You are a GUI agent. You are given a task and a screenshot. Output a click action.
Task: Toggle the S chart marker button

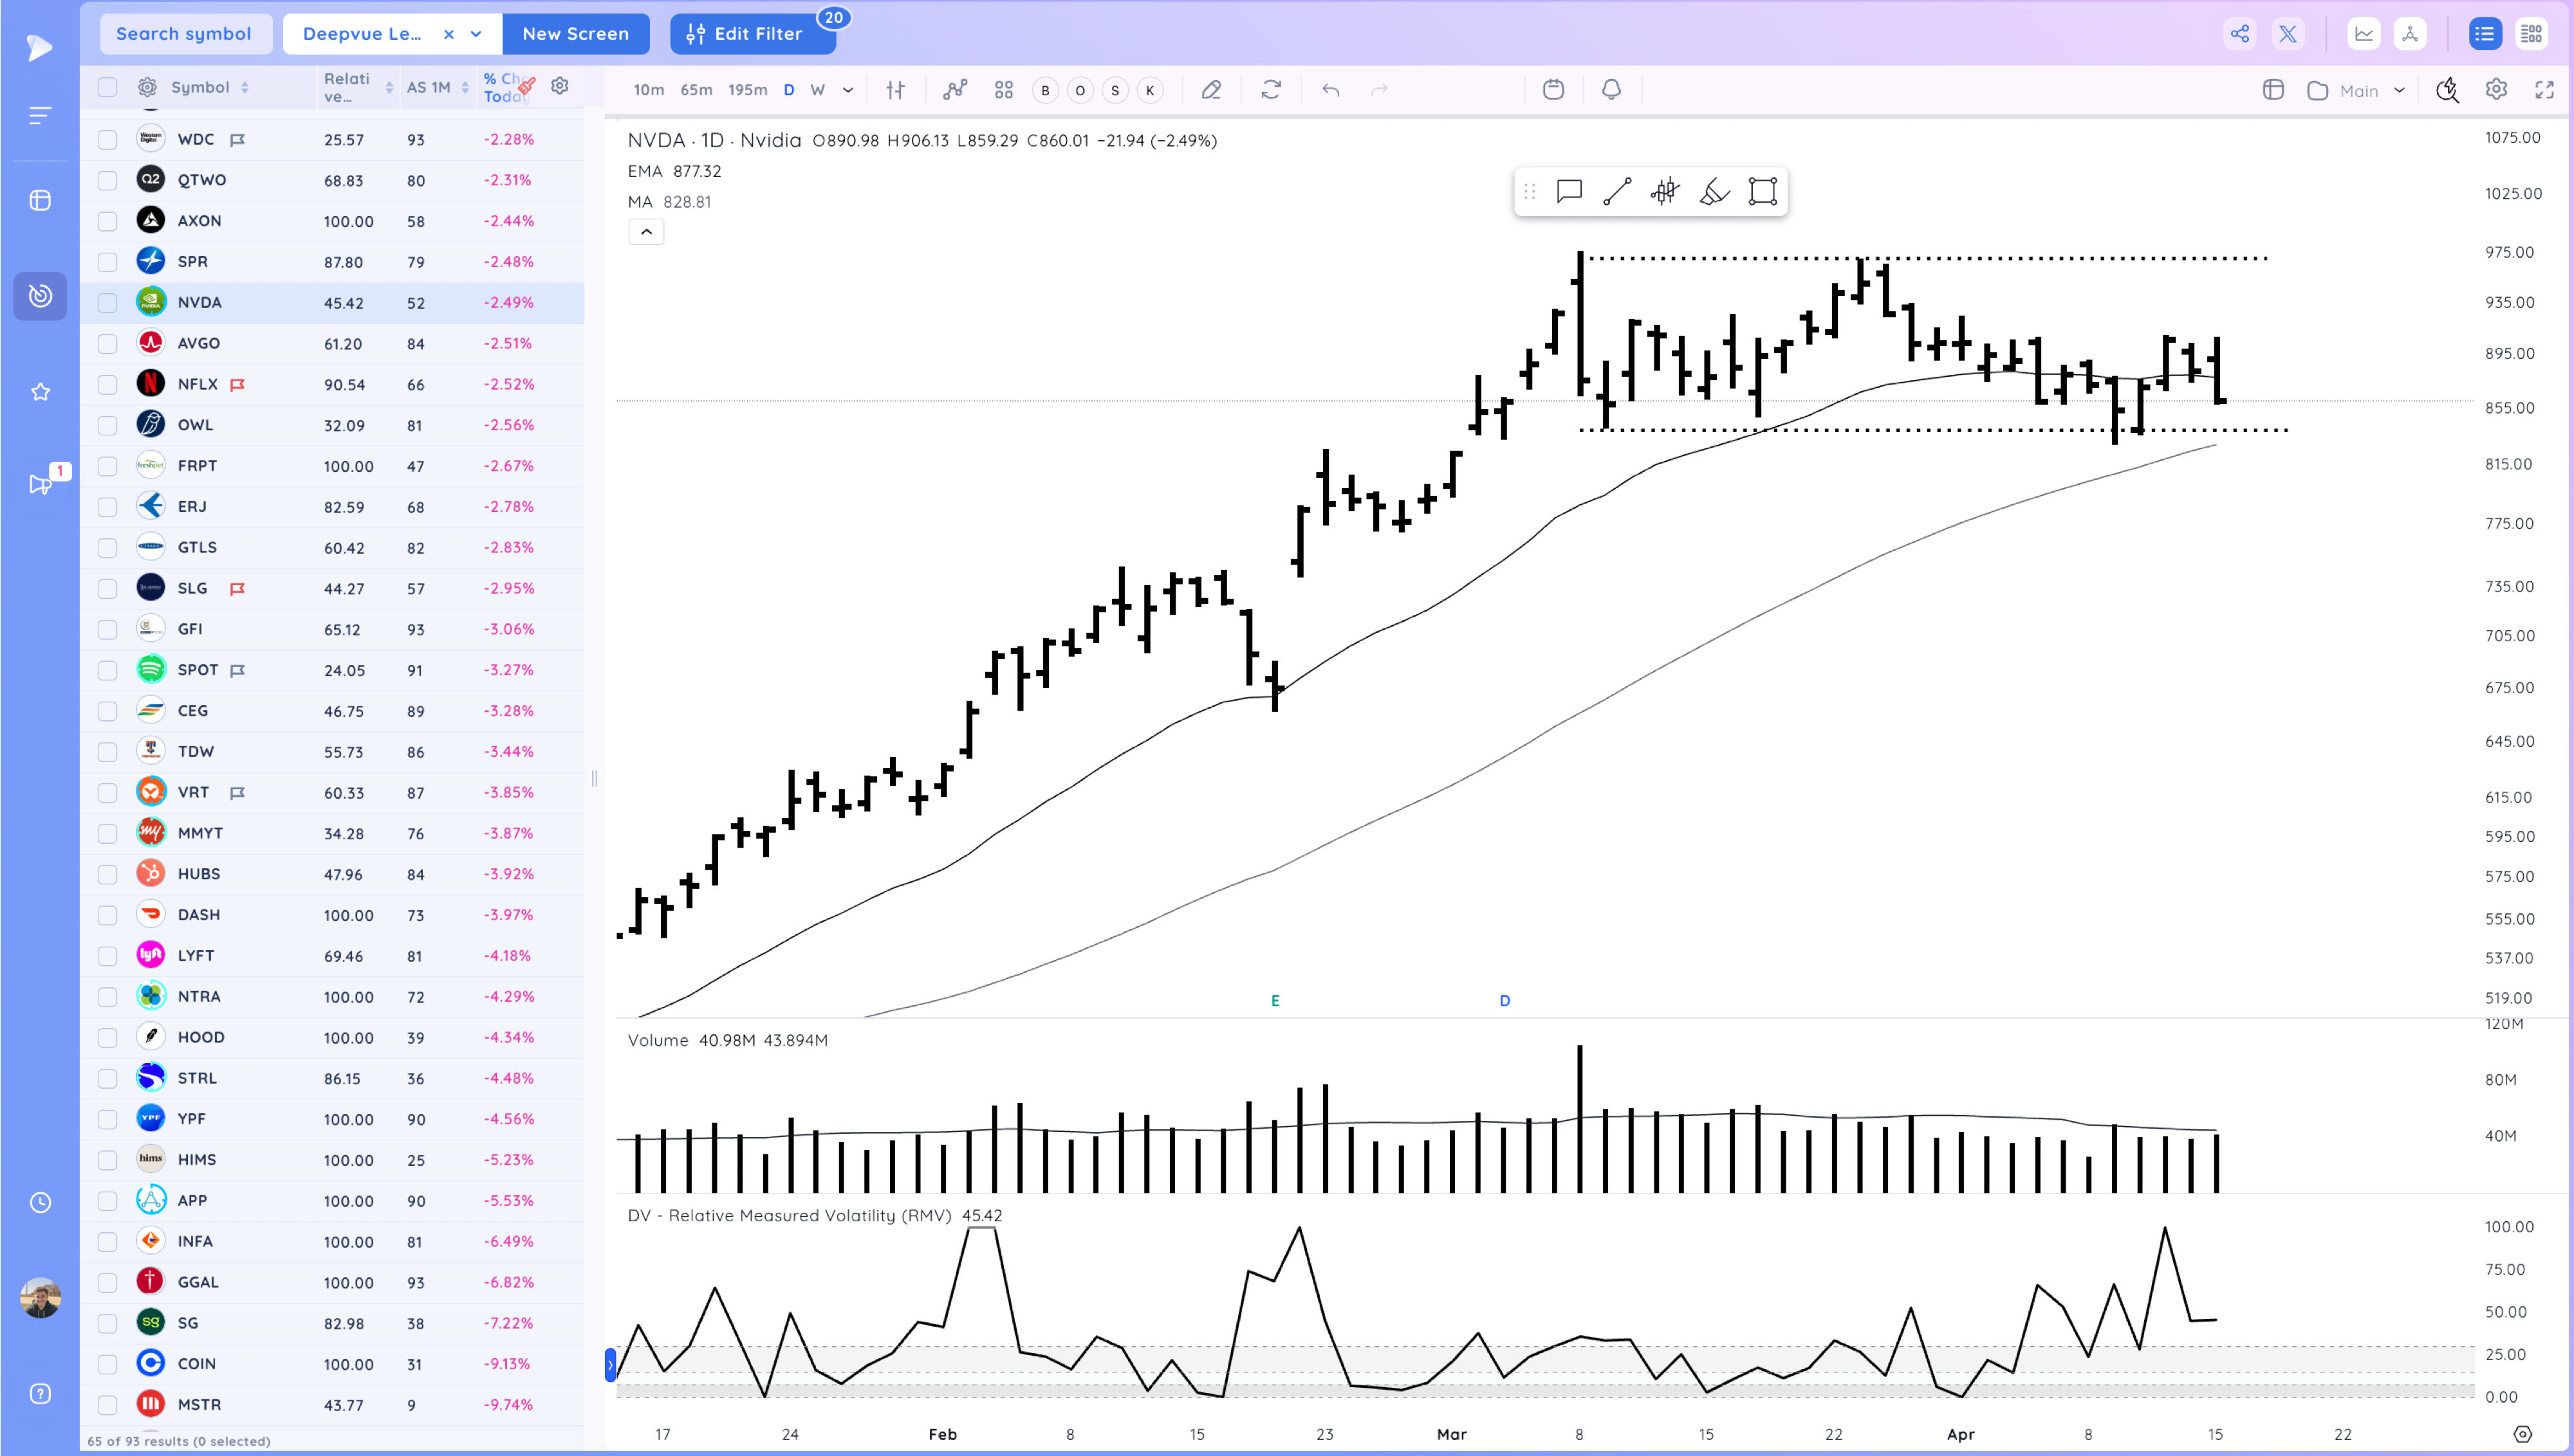[x=1115, y=91]
